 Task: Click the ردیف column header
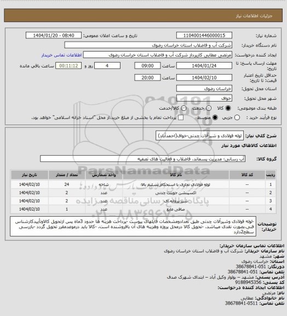point(271,175)
